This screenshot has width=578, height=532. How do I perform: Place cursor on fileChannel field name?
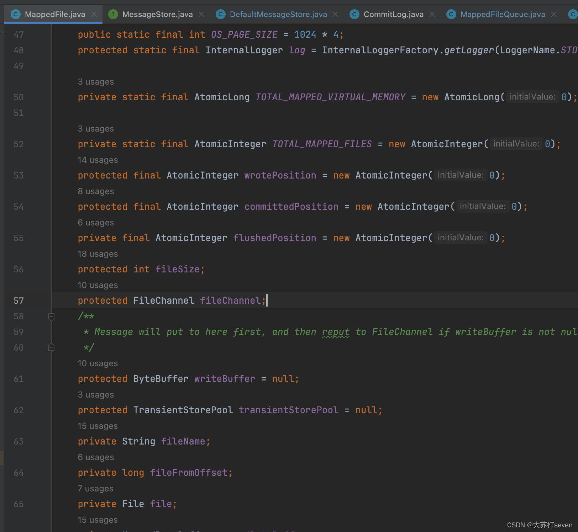(x=230, y=301)
